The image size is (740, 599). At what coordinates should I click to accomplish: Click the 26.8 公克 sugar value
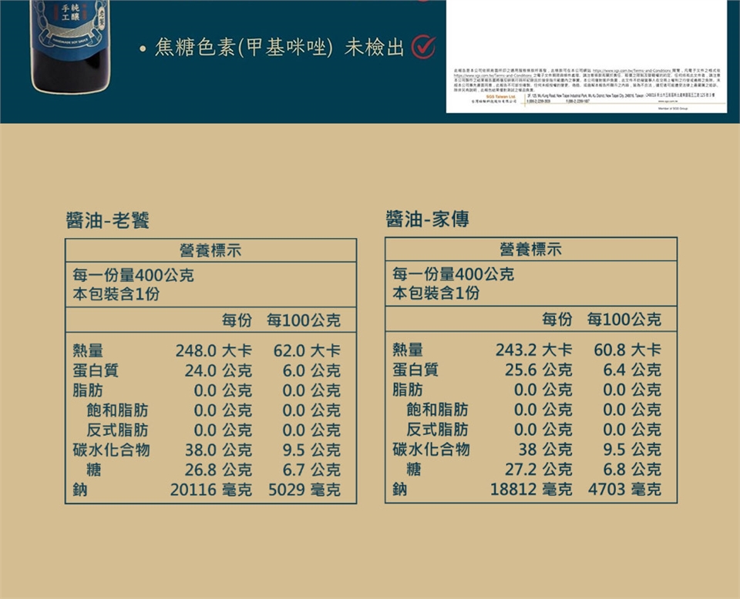tap(218, 470)
